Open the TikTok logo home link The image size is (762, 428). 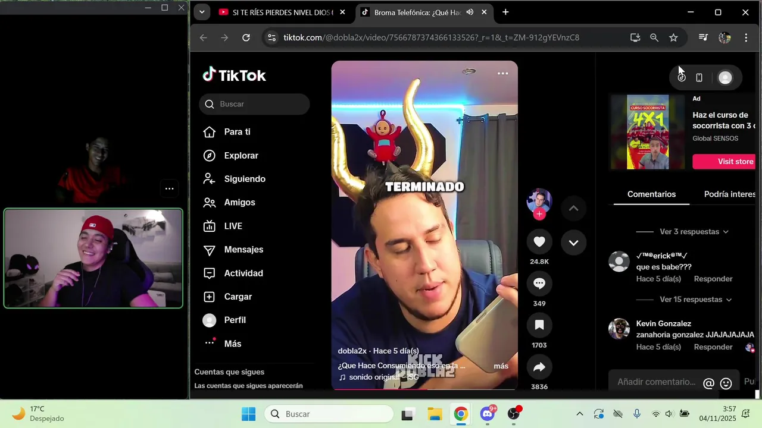click(234, 75)
